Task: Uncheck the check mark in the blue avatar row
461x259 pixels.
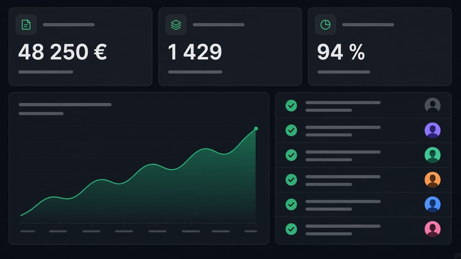Action: click(291, 204)
